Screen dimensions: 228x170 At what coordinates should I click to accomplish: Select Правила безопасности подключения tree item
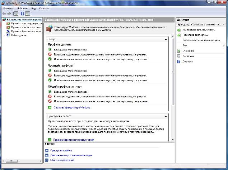pyautogui.click(x=27, y=31)
